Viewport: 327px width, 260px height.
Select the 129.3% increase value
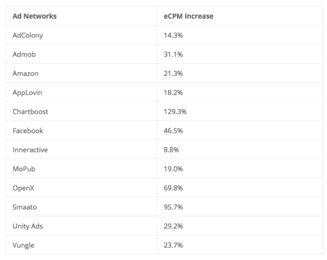(175, 111)
